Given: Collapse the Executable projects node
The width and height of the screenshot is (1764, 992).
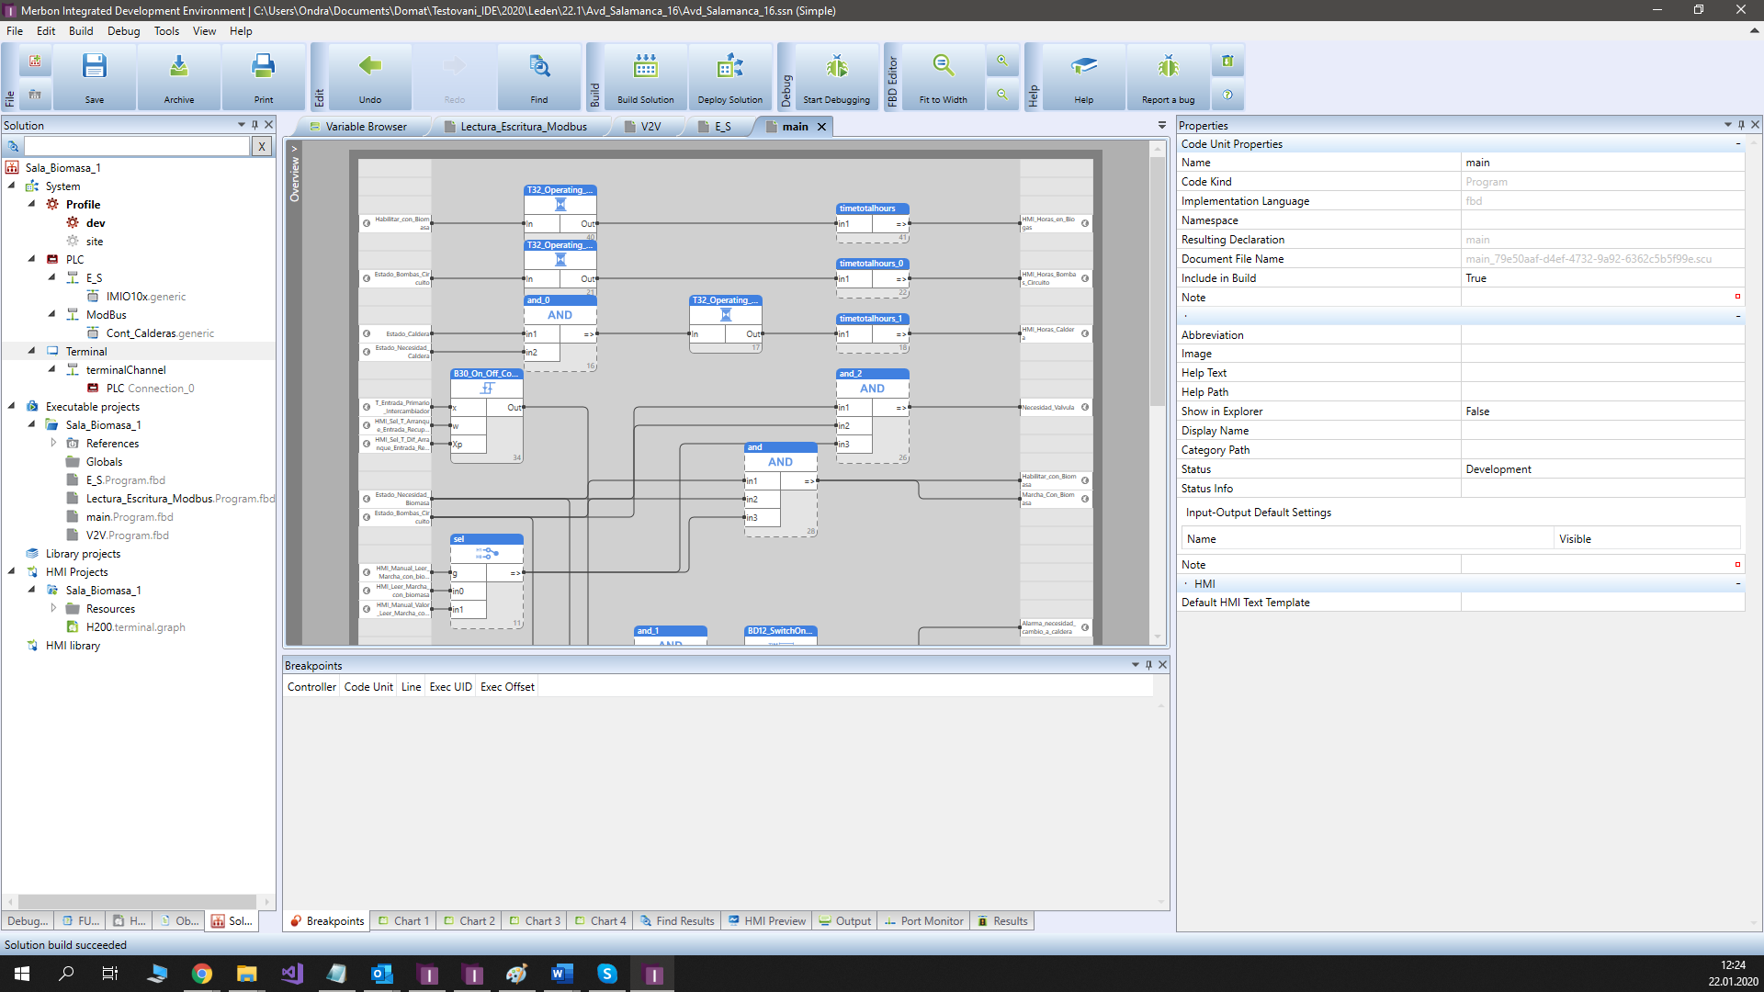Looking at the screenshot, I should pyautogui.click(x=12, y=406).
